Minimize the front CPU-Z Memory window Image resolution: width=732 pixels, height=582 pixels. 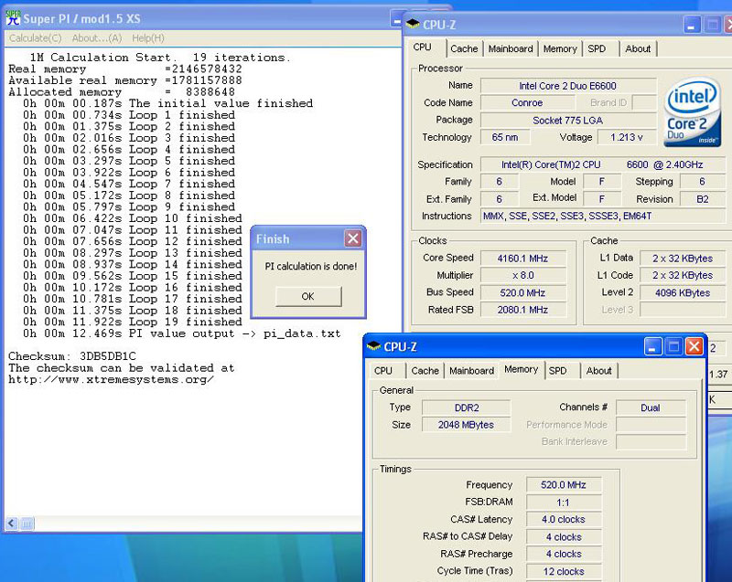tap(652, 346)
